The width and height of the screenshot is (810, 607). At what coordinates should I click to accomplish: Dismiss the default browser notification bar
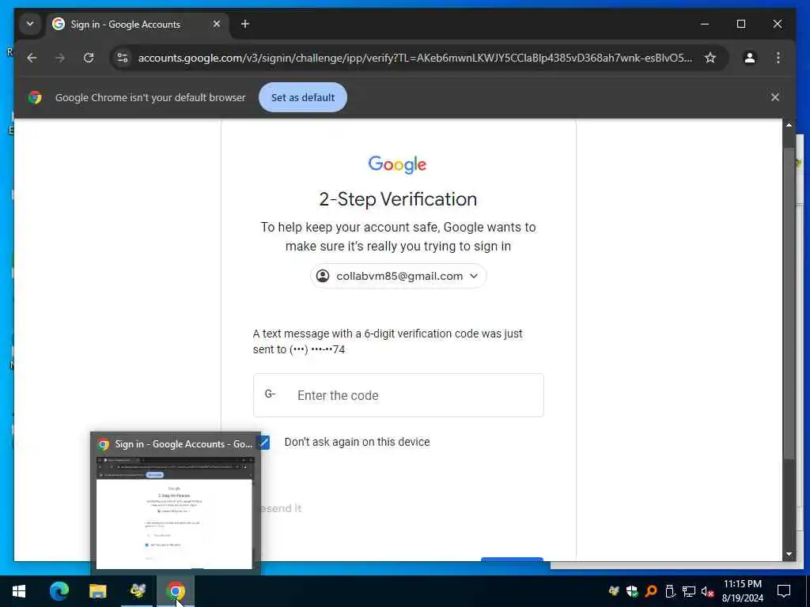click(x=775, y=97)
